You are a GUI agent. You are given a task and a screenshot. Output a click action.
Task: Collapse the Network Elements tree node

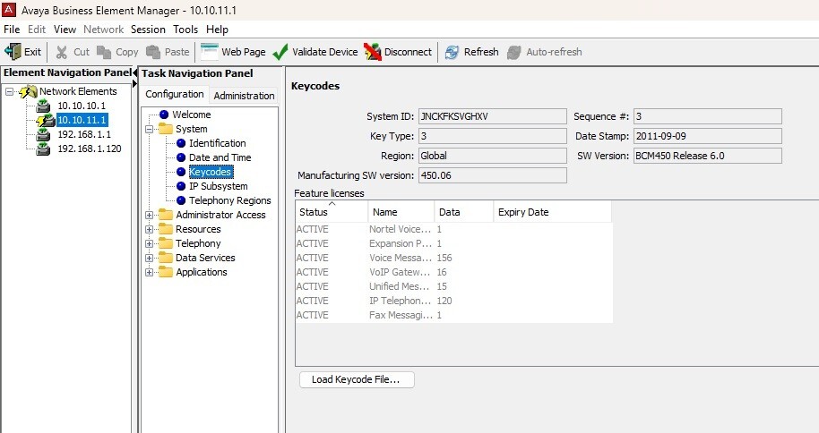point(9,92)
